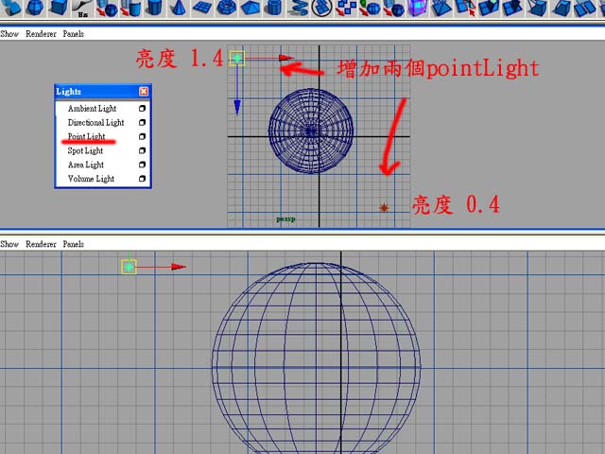The height and width of the screenshot is (454, 605).
Task: Open Spot Light option box
Action: click(142, 150)
